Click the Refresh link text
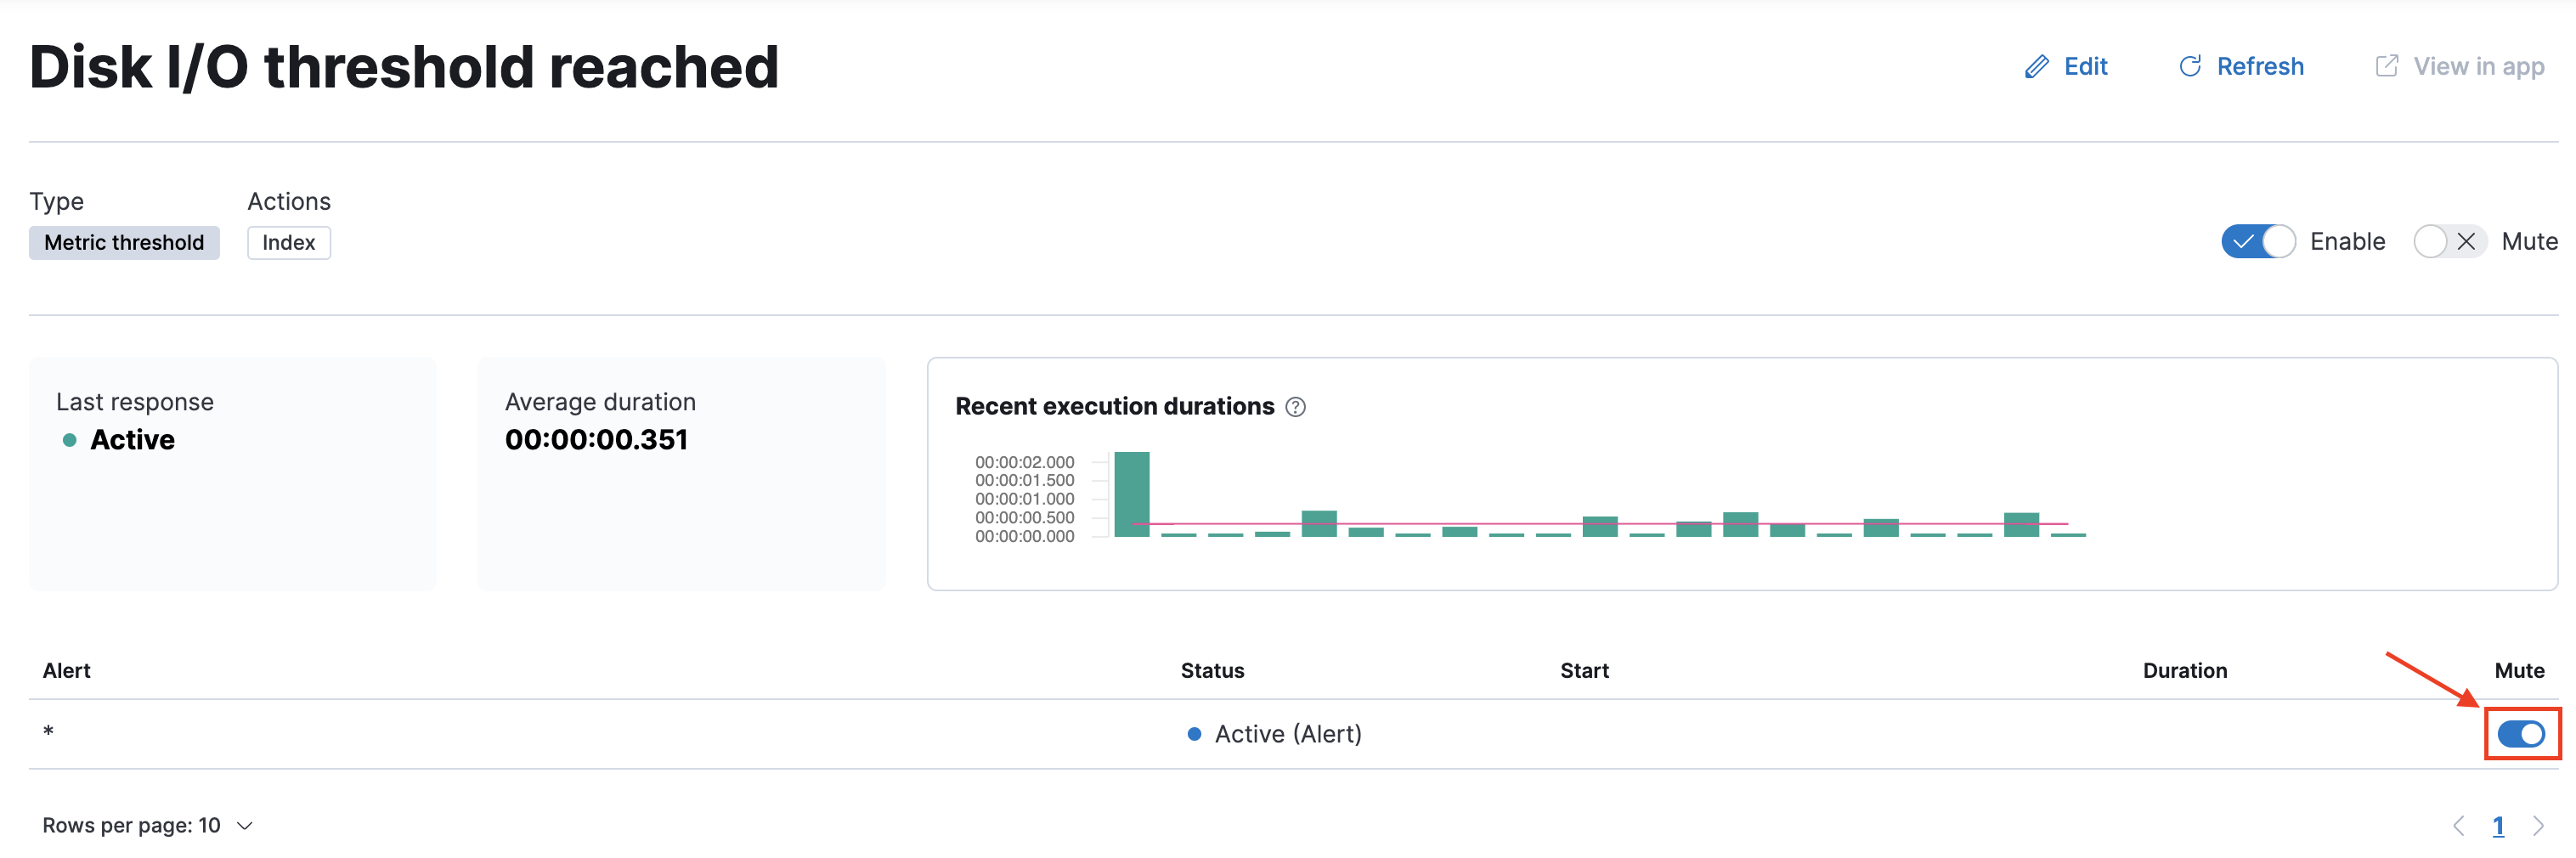 (2260, 67)
